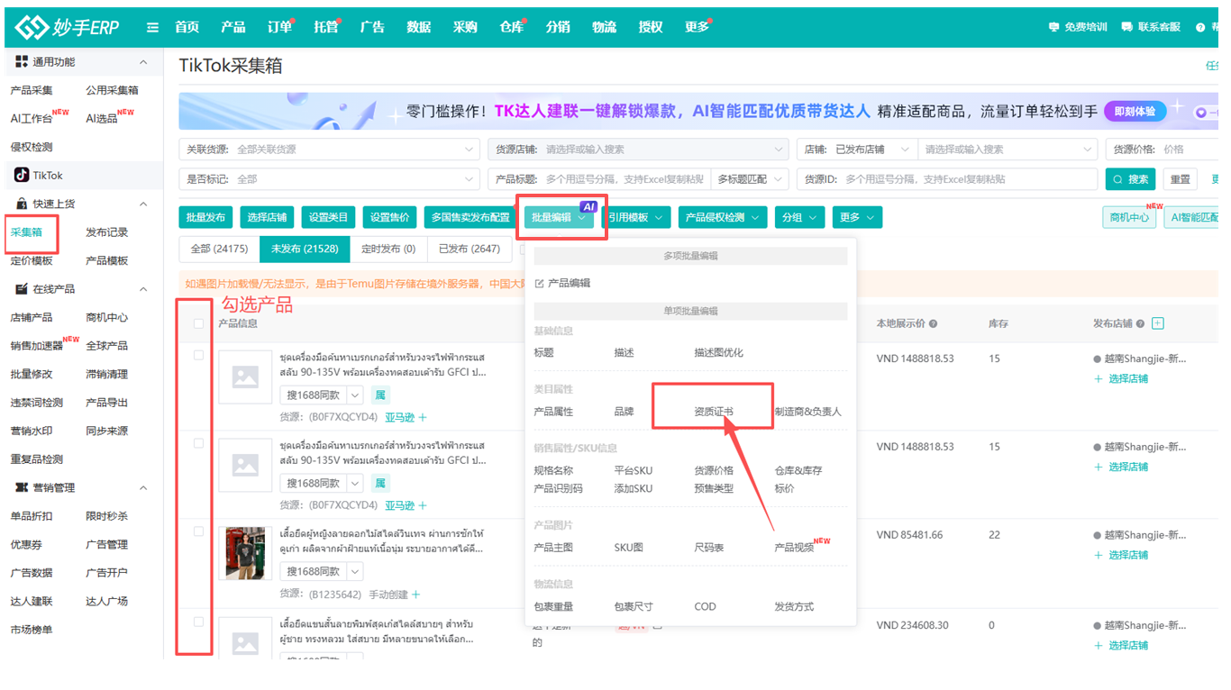The height and width of the screenshot is (690, 1231).
Task: Switch to the 已发布 (2647) tab
Action: click(x=468, y=249)
